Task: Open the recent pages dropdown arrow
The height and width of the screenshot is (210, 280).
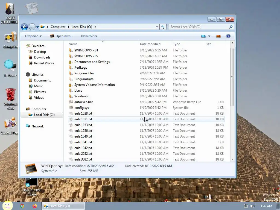Action: [x=37, y=27]
